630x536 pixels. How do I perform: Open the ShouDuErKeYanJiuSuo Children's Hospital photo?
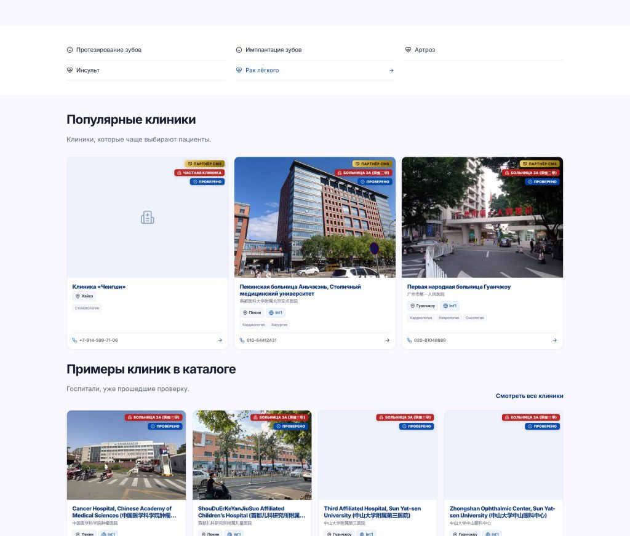pyautogui.click(x=252, y=455)
